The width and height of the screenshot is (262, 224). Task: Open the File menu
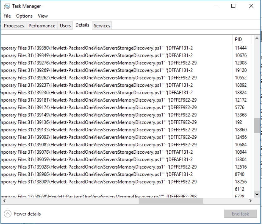(7, 16)
